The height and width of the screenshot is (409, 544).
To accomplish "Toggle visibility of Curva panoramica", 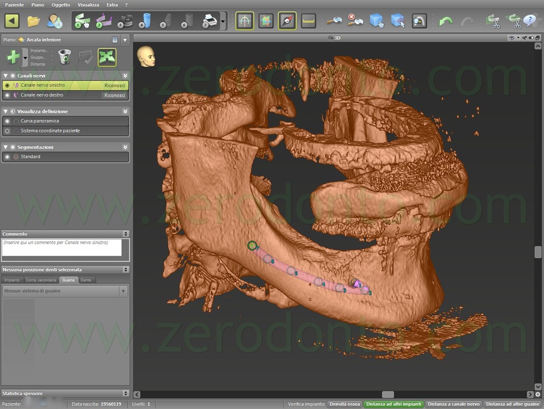I will click(7, 121).
